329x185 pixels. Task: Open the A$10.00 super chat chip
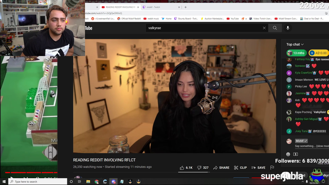pyautogui.click(x=319, y=53)
